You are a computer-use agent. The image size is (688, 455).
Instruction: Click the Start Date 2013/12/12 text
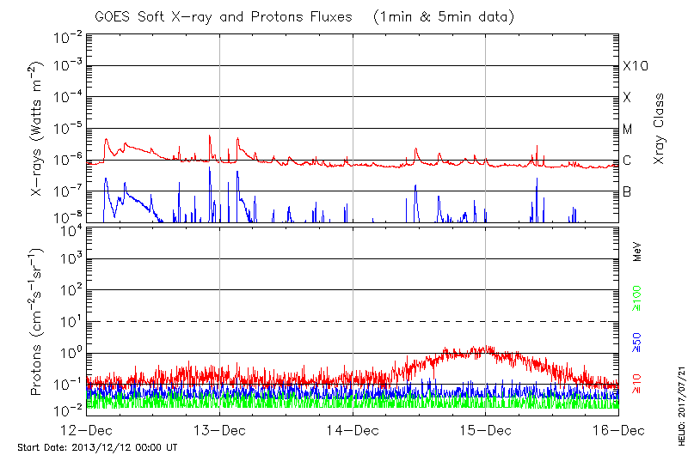pos(96,447)
